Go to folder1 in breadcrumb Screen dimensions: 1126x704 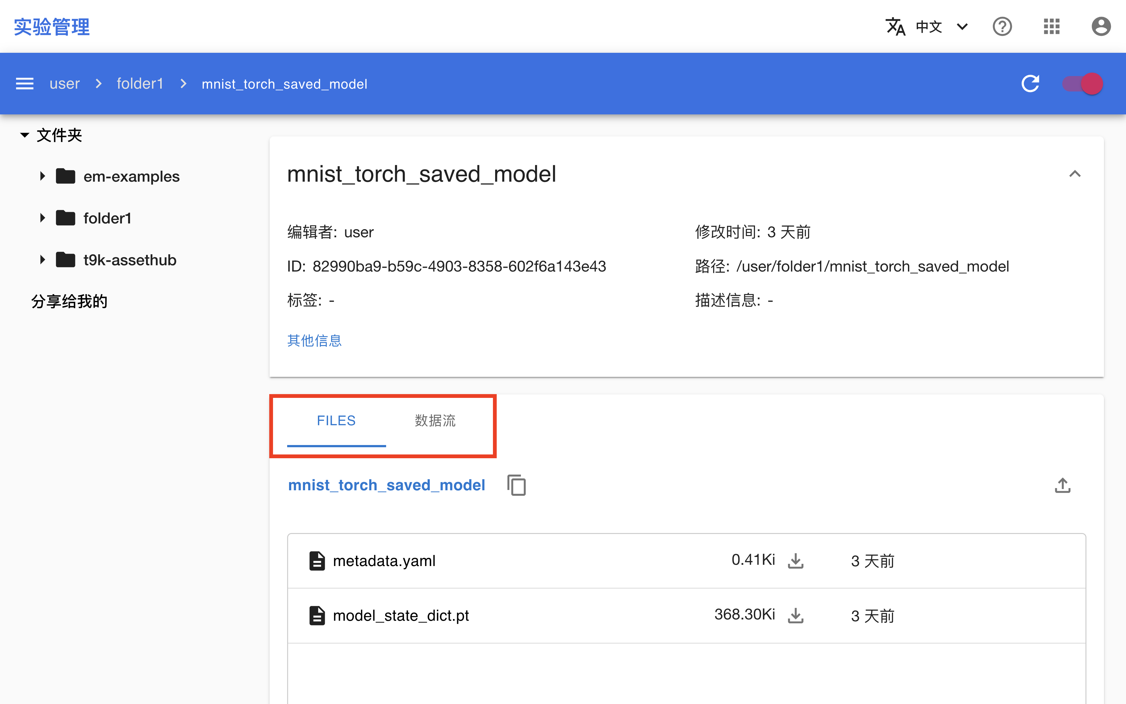[139, 84]
